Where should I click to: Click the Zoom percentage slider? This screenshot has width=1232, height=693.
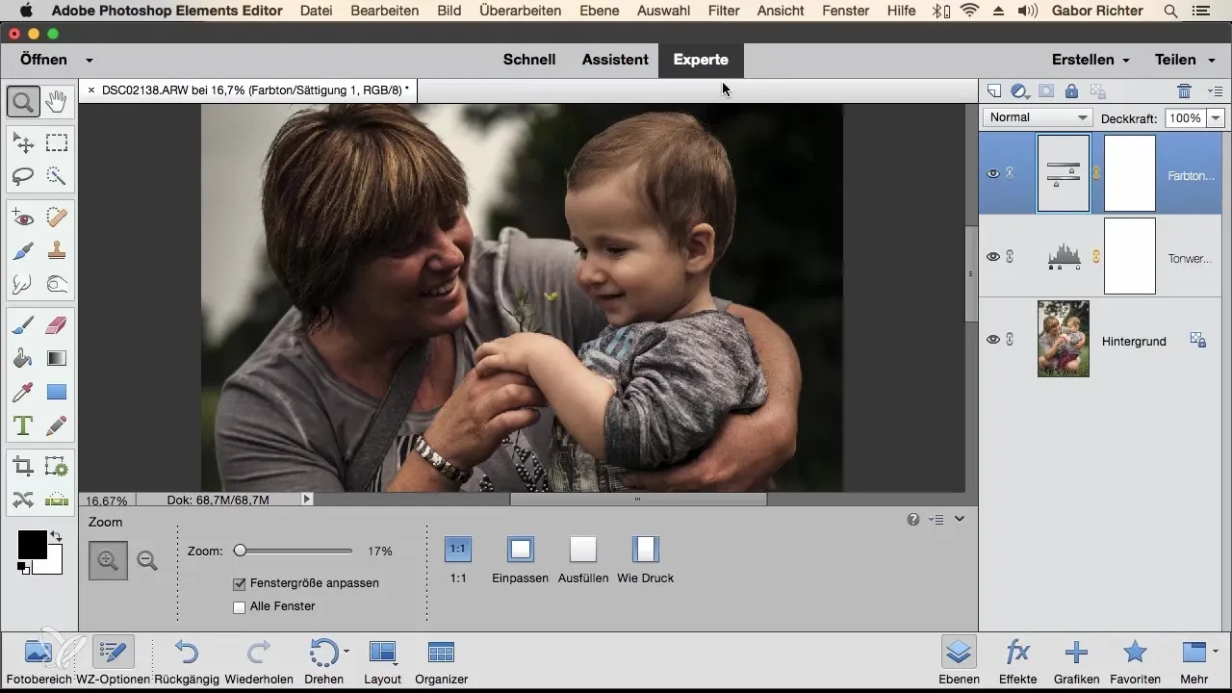[295, 552]
